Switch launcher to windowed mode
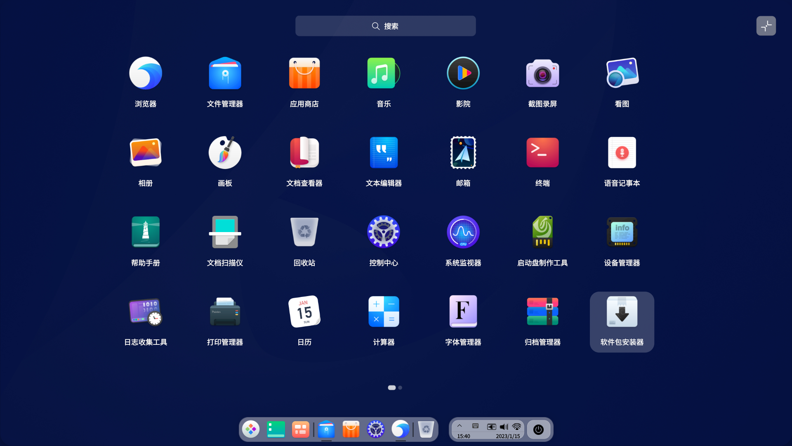The height and width of the screenshot is (446, 792). point(766,26)
